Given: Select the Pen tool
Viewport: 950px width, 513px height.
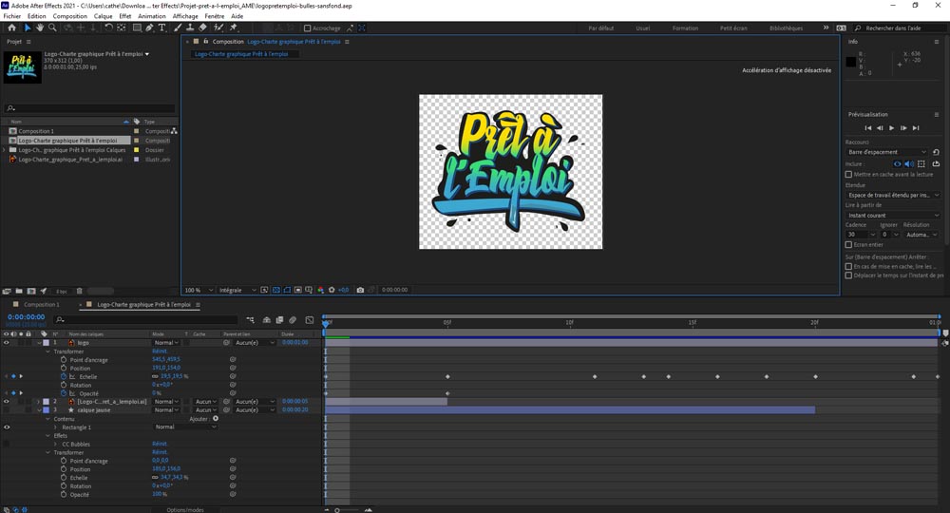Looking at the screenshot, I should tap(149, 28).
